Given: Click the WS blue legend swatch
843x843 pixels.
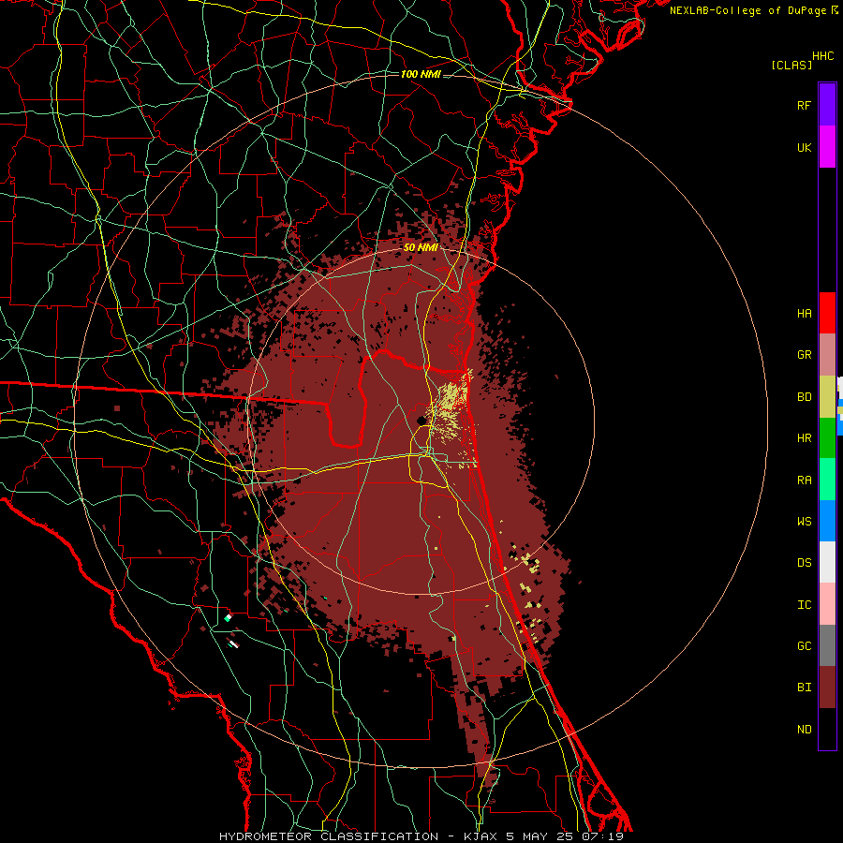Looking at the screenshot, I should click(827, 521).
